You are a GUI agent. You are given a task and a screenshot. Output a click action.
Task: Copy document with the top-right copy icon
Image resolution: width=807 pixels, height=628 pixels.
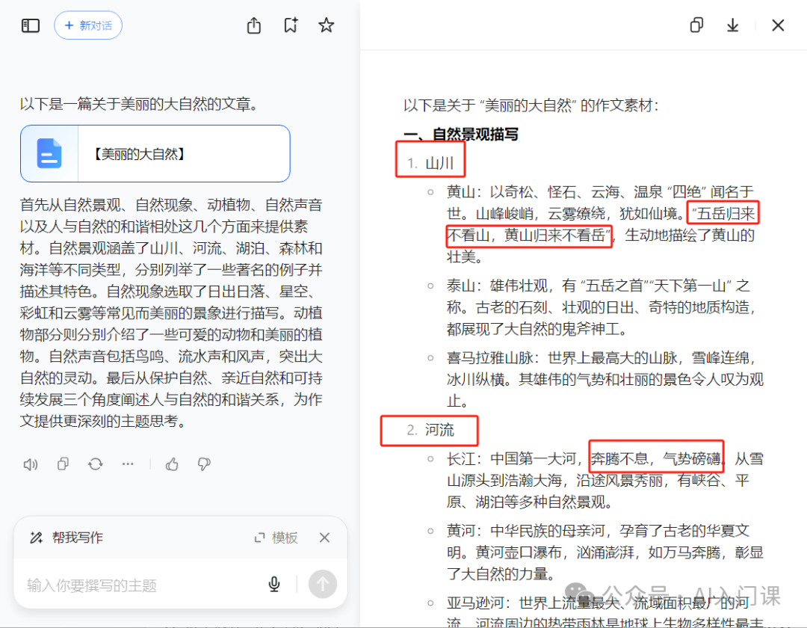click(x=696, y=25)
